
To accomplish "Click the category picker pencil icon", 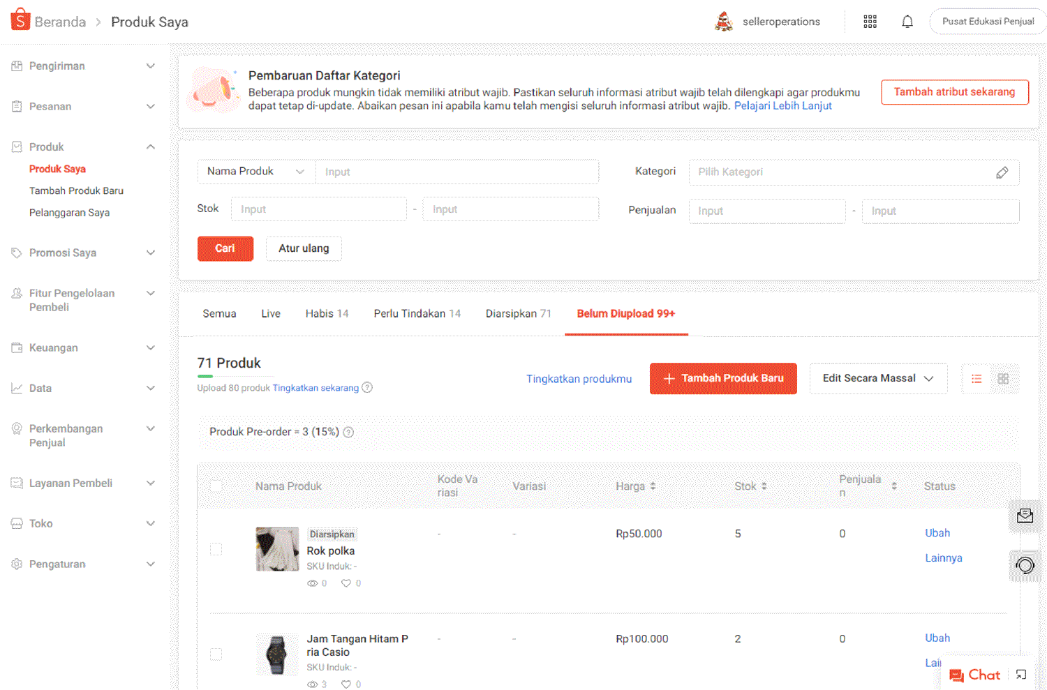I will point(1003,172).
